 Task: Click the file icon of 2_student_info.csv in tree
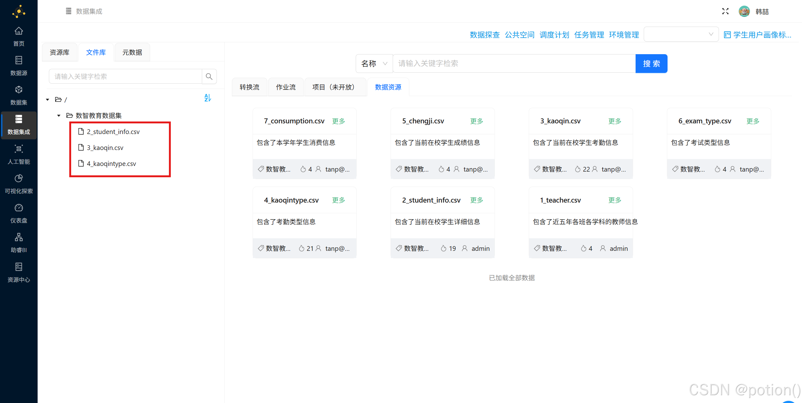(x=81, y=132)
